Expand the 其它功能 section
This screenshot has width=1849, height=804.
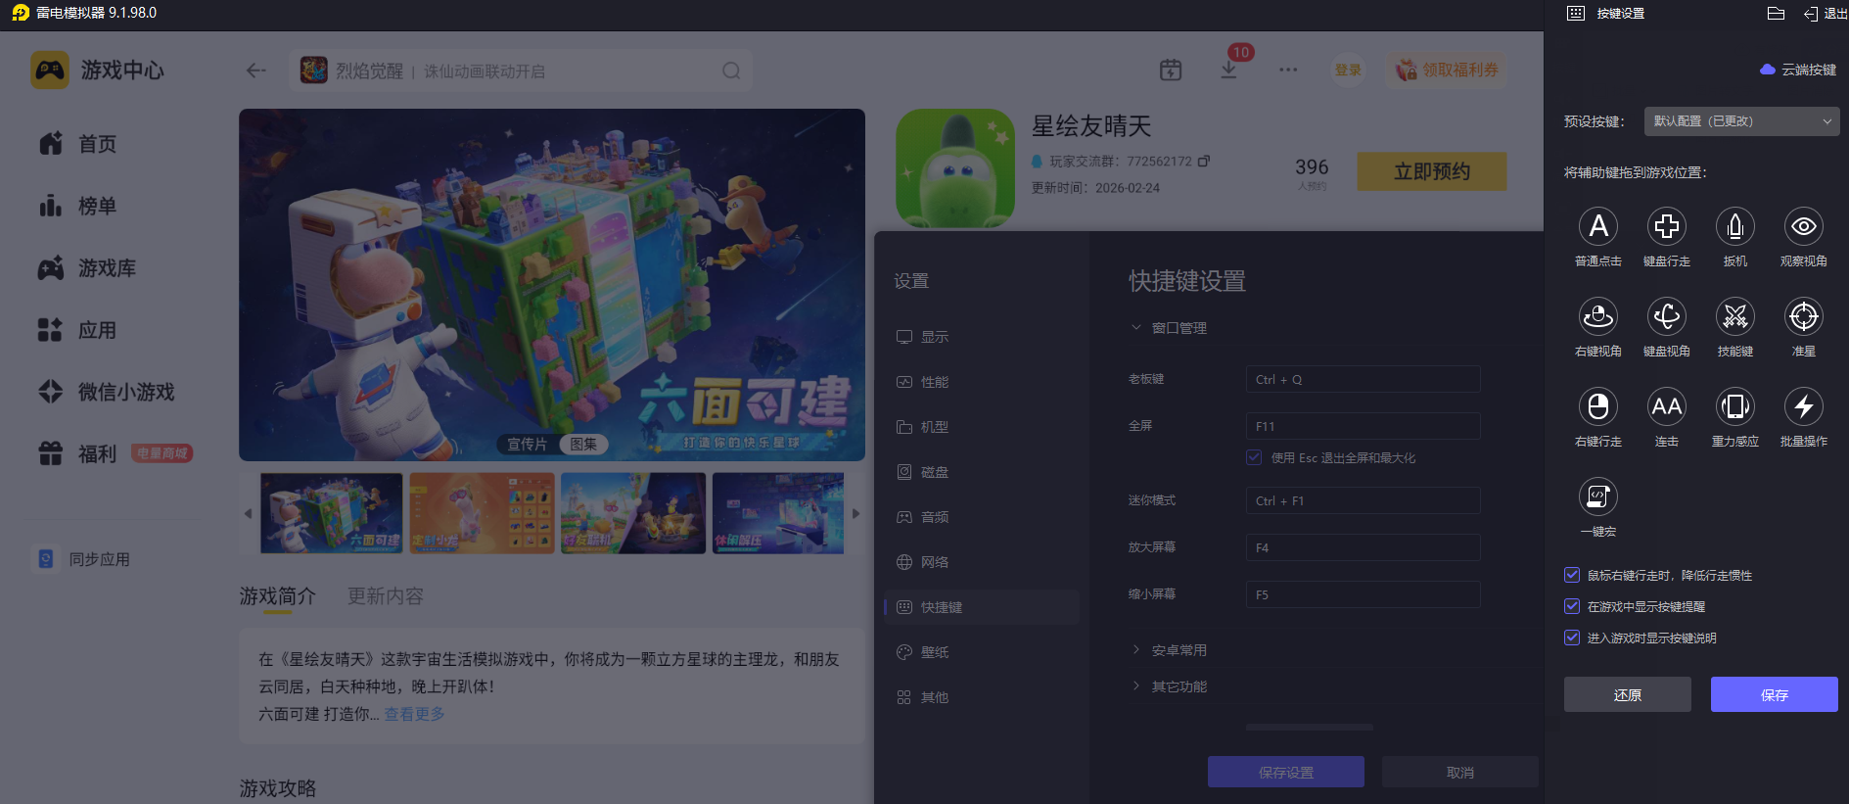(1169, 686)
